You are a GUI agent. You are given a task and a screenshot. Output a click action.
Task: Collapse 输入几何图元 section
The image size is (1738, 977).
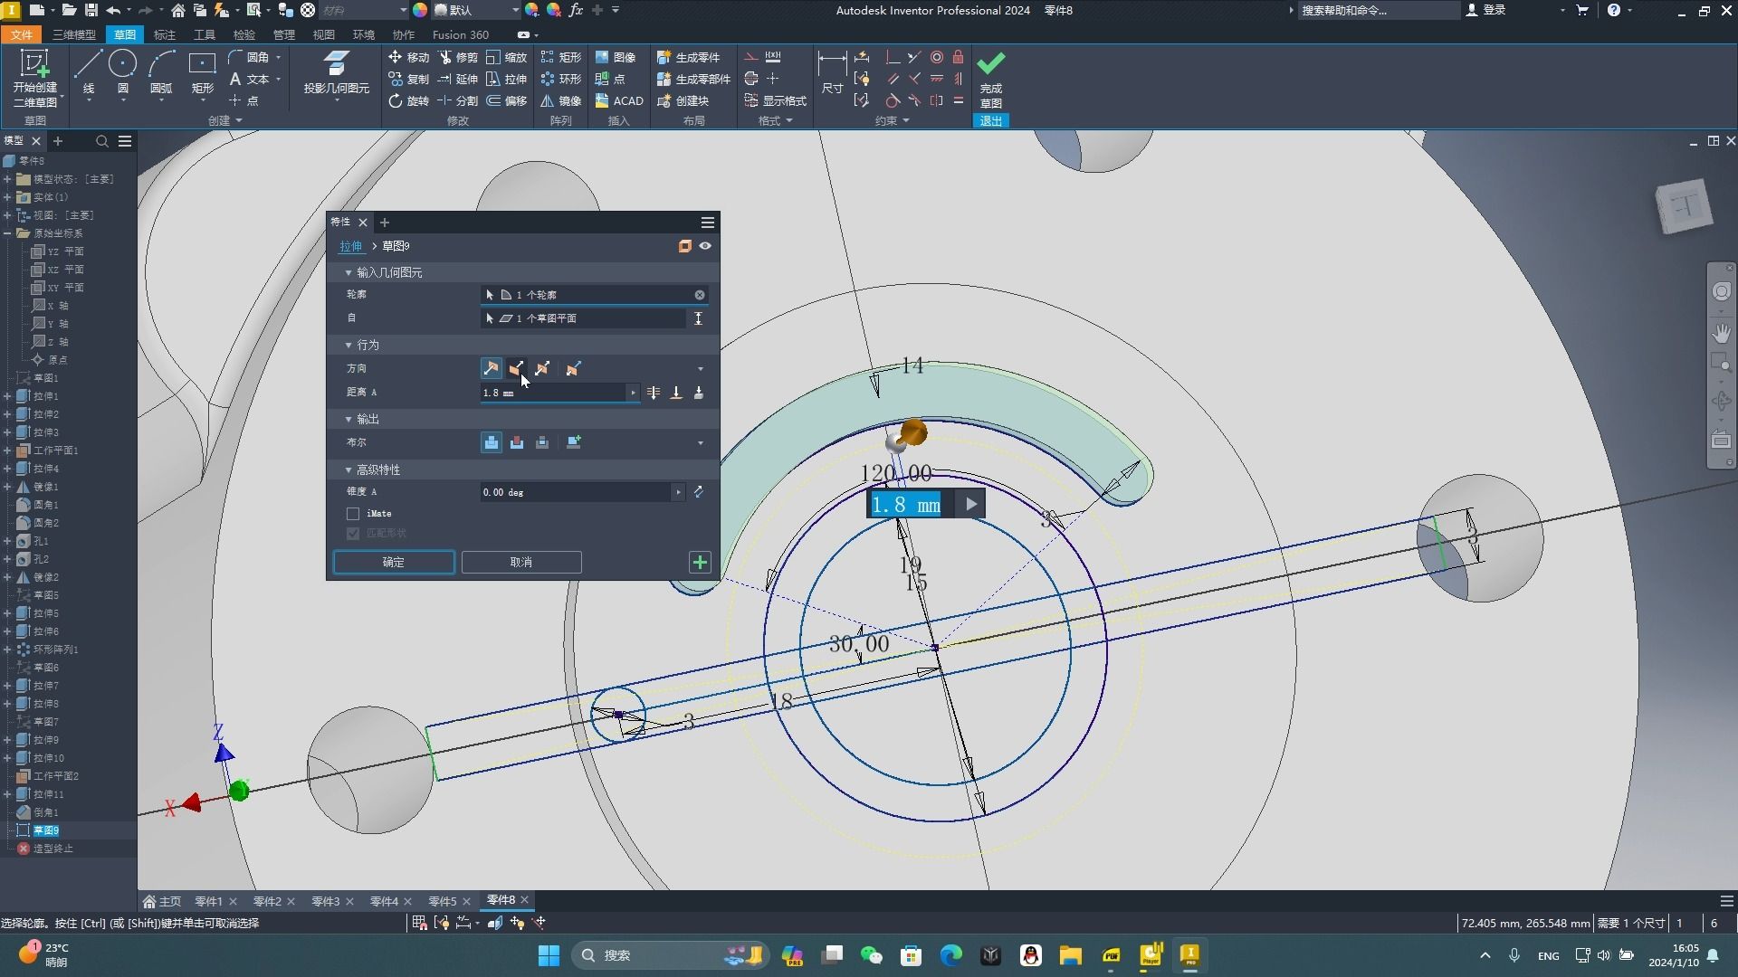(349, 272)
